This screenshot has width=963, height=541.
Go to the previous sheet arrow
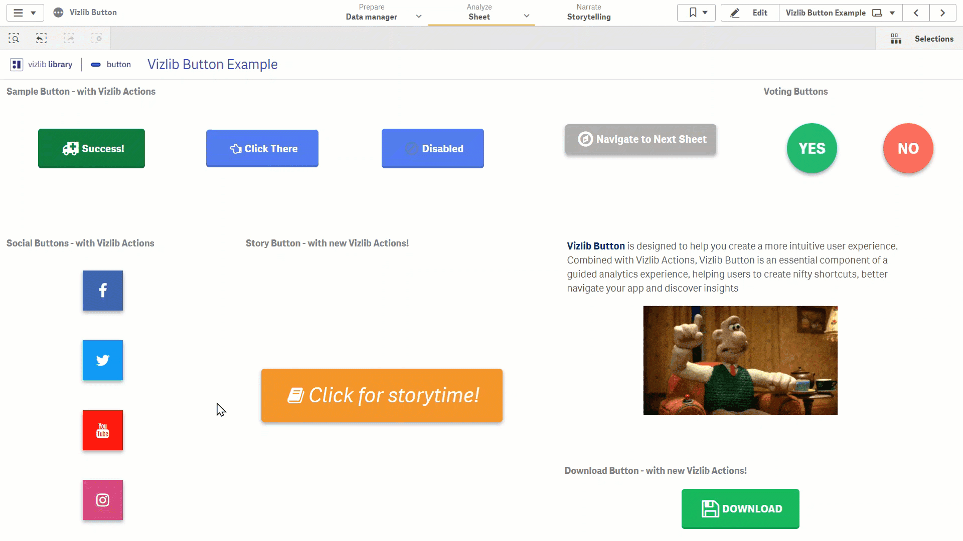click(916, 13)
